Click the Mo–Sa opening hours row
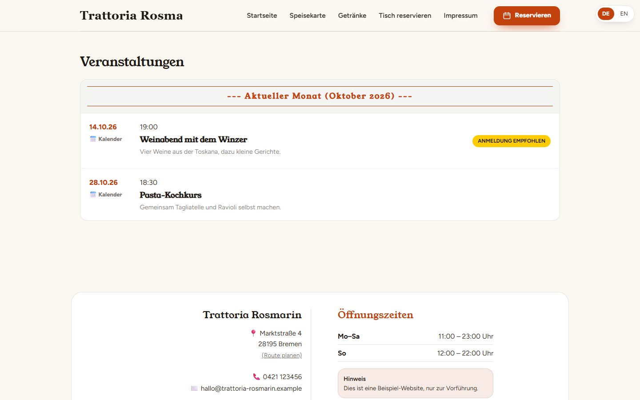This screenshot has height=400, width=640. pos(416,336)
